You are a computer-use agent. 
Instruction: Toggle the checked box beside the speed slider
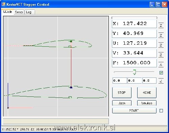[161, 73]
